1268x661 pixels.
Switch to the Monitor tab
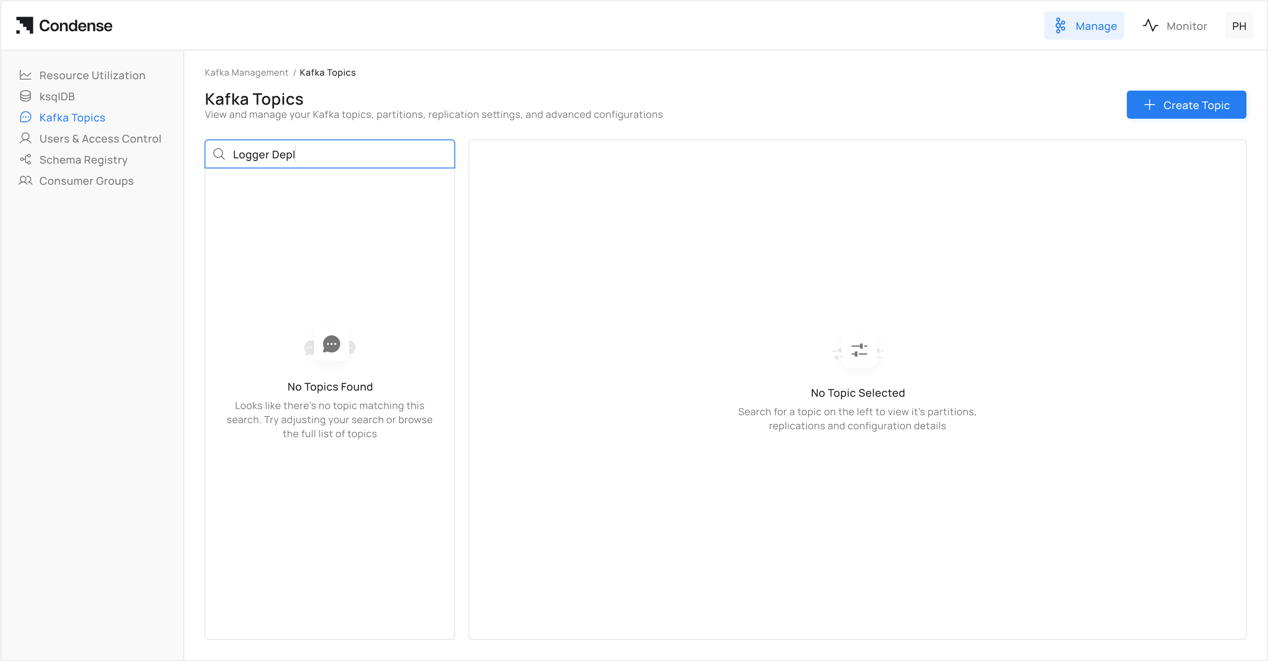pyautogui.click(x=1174, y=26)
